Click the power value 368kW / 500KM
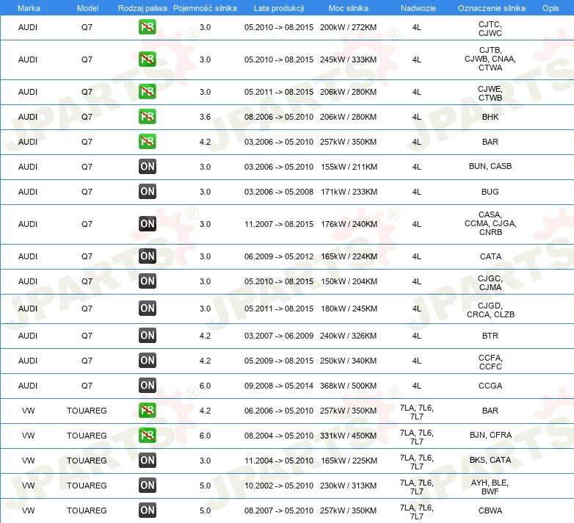 [x=348, y=386]
